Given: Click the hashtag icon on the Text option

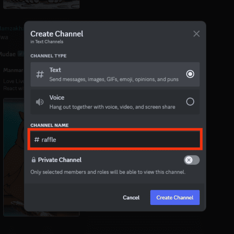Looking at the screenshot, I should 40,74.
